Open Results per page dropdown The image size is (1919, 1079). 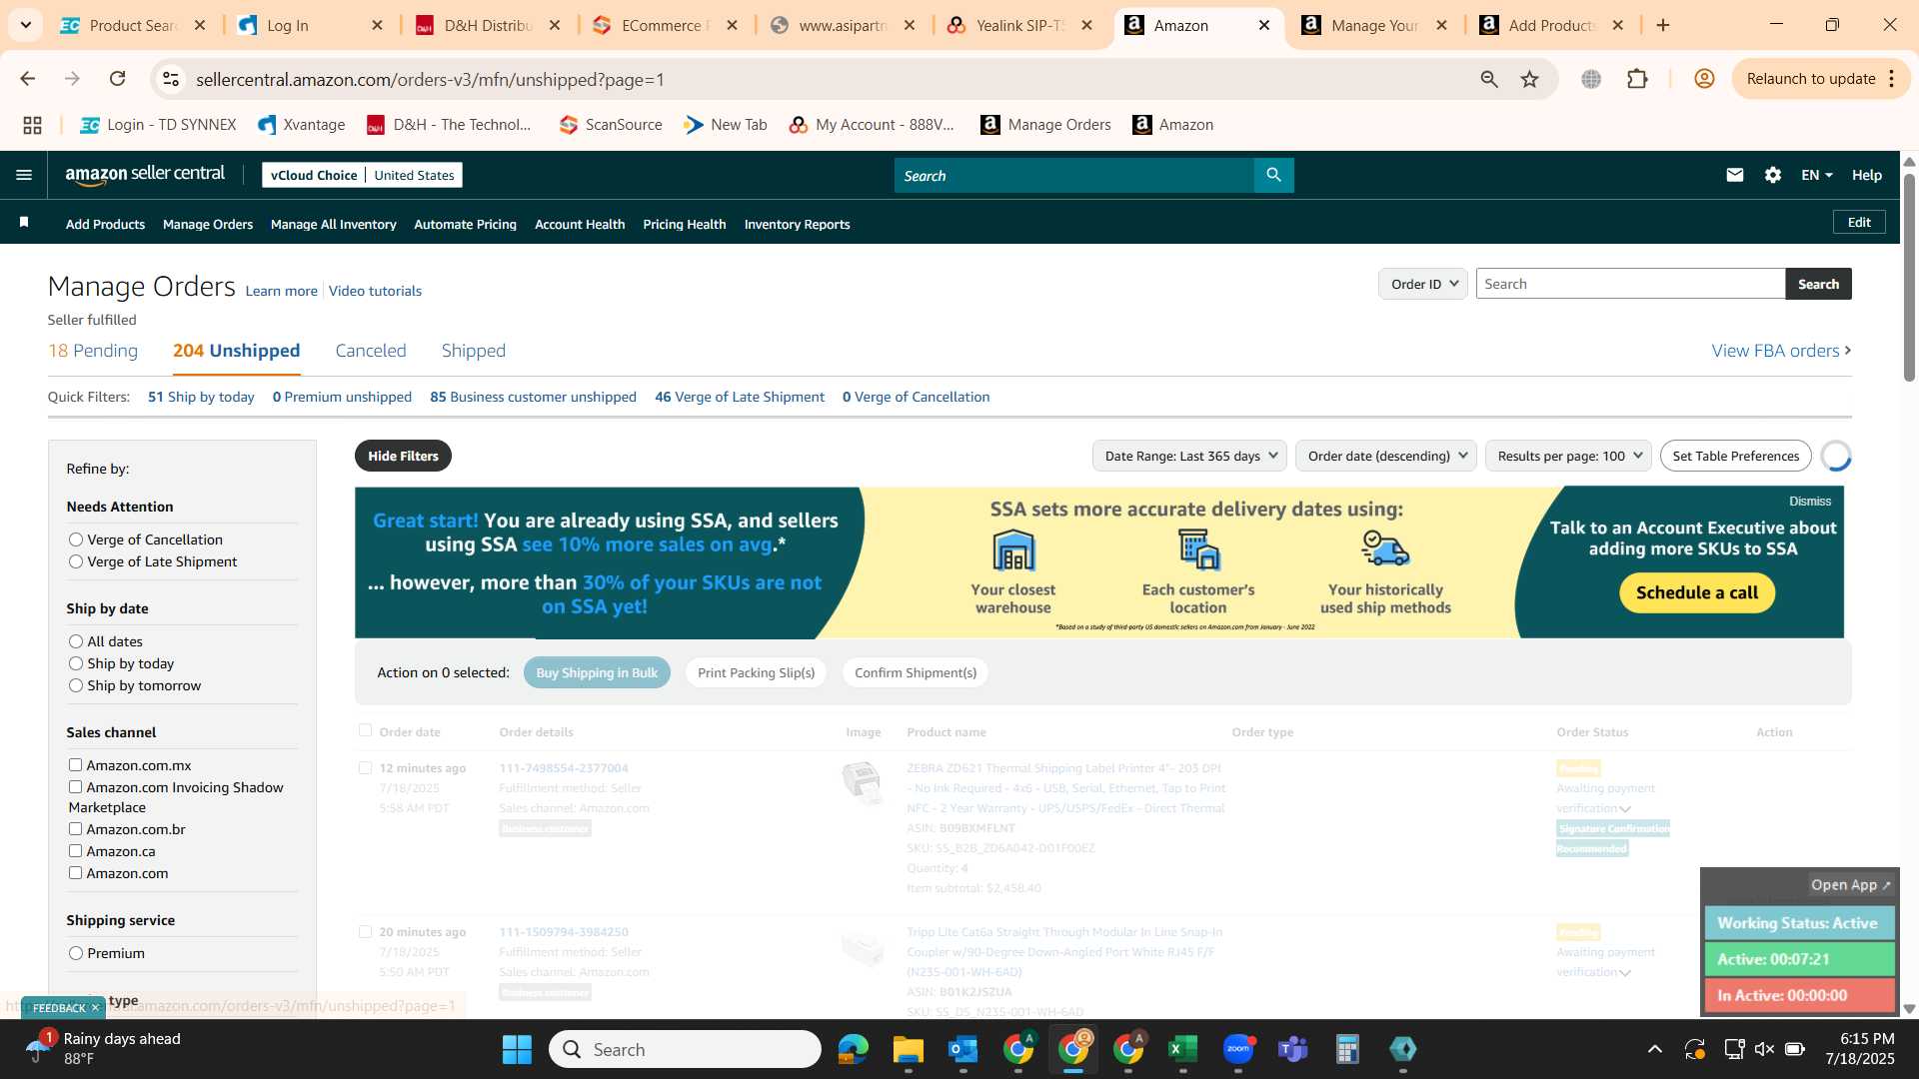(1568, 456)
